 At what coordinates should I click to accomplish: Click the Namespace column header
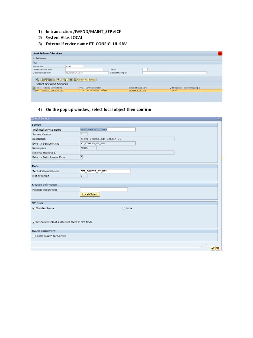click(x=177, y=88)
